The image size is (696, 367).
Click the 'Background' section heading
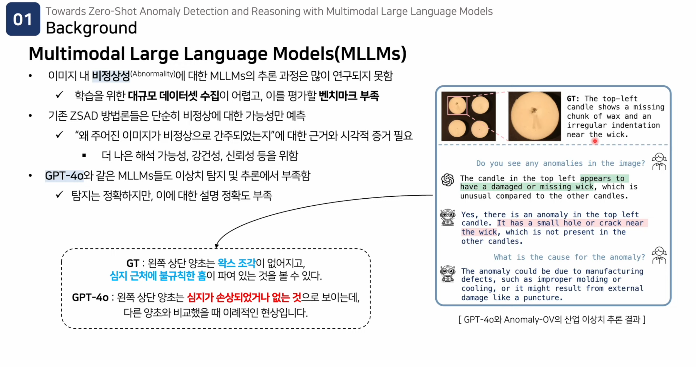coord(91,28)
